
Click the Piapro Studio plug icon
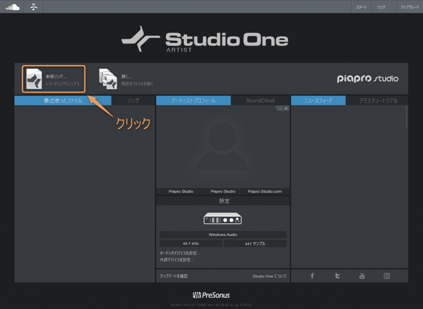tap(33, 7)
